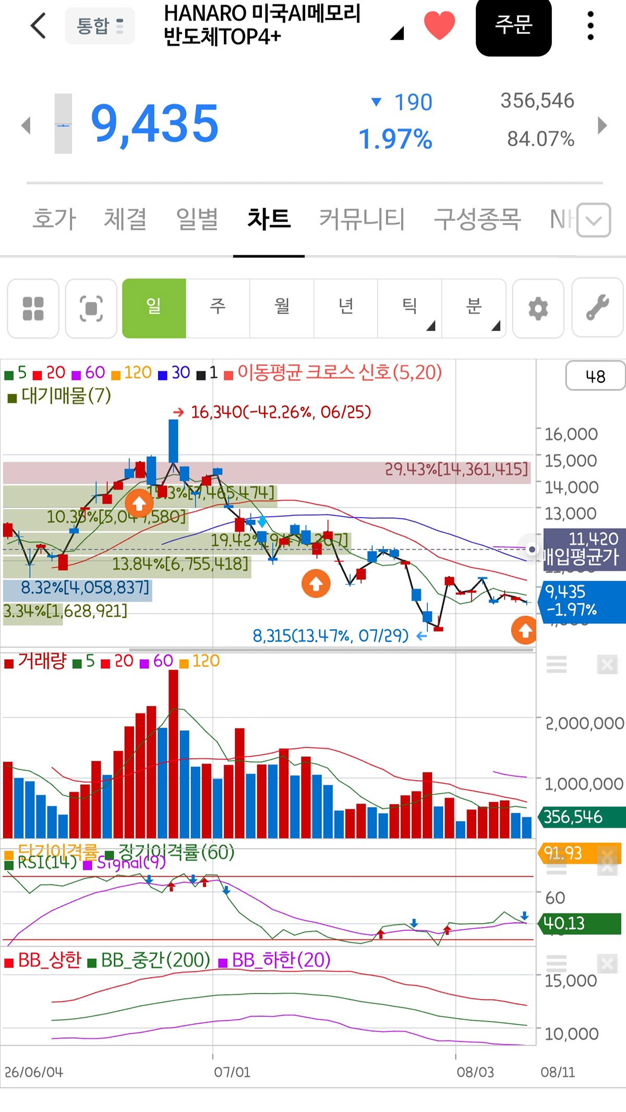Open the 틱 tick interval dropdown
Screen dimensions: 626x1112
[x=410, y=308]
